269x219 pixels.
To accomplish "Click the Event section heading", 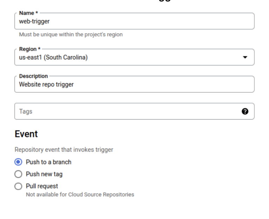I will click(26, 134).
